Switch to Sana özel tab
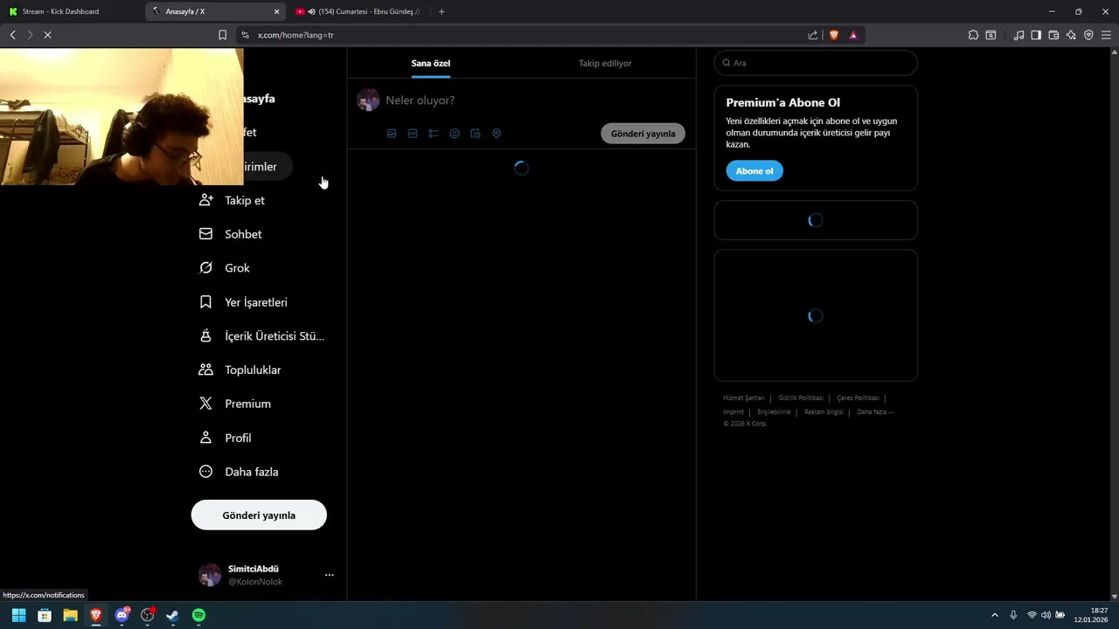Screen dimensions: 1119x629 [431, 63]
